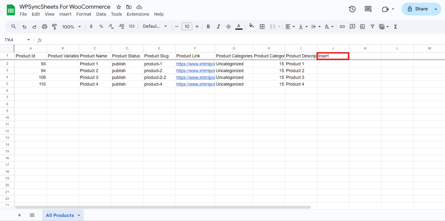Move the document to a folder
445x221 pixels.
tap(129, 7)
